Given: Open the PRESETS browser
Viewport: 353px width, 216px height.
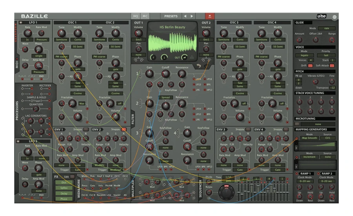Looking at the screenshot, I should (x=171, y=16).
